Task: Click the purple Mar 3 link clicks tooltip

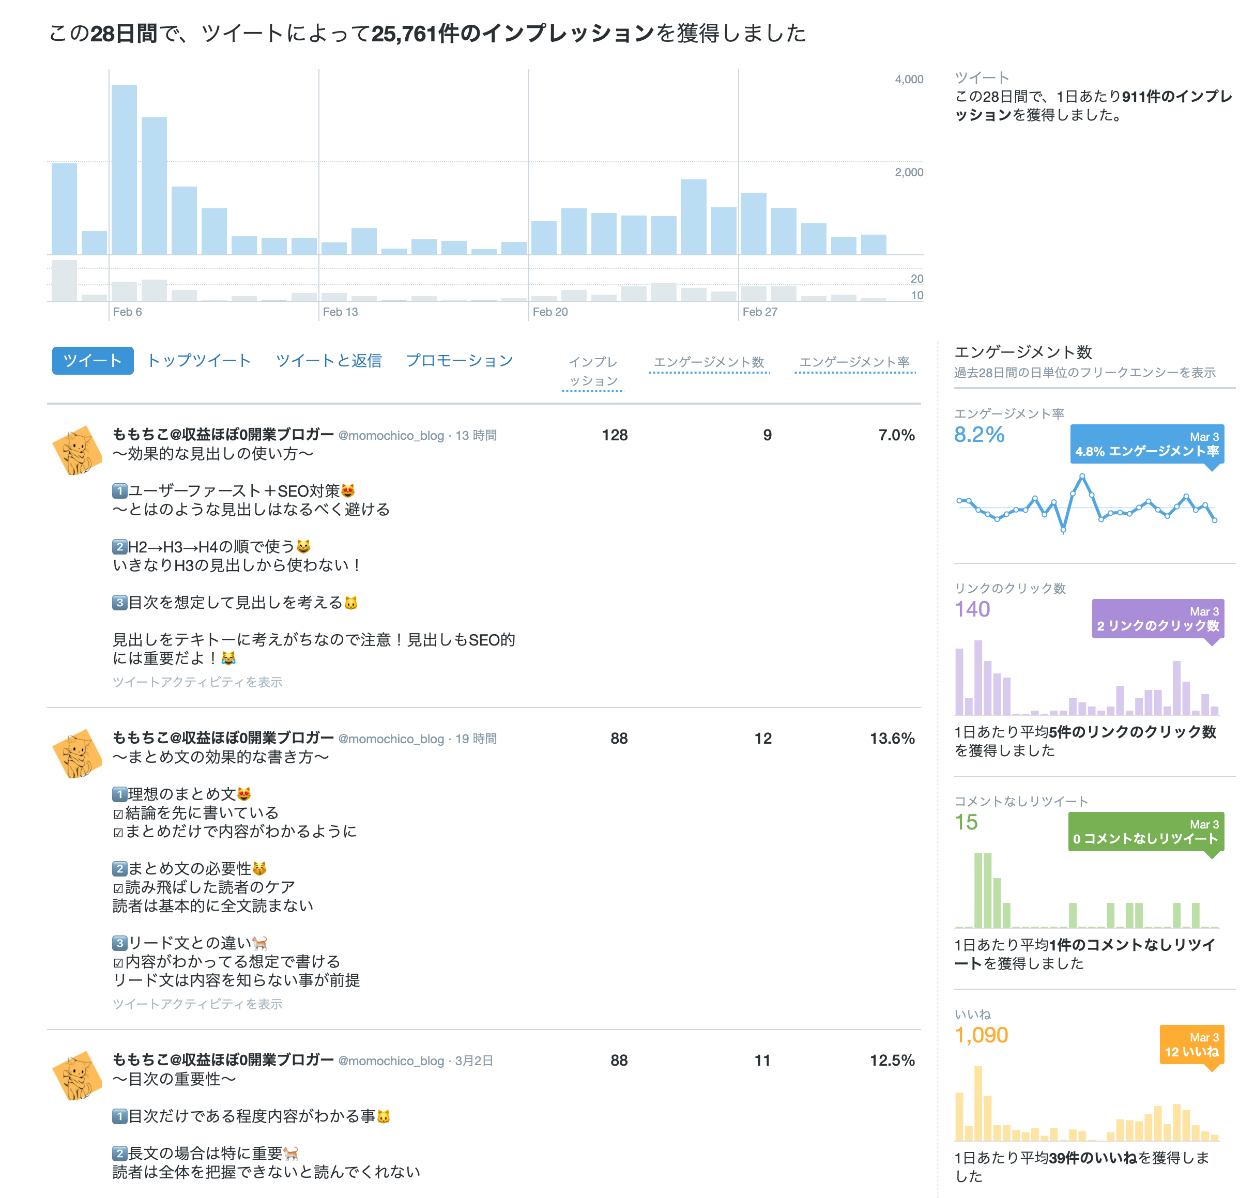Action: [1158, 618]
